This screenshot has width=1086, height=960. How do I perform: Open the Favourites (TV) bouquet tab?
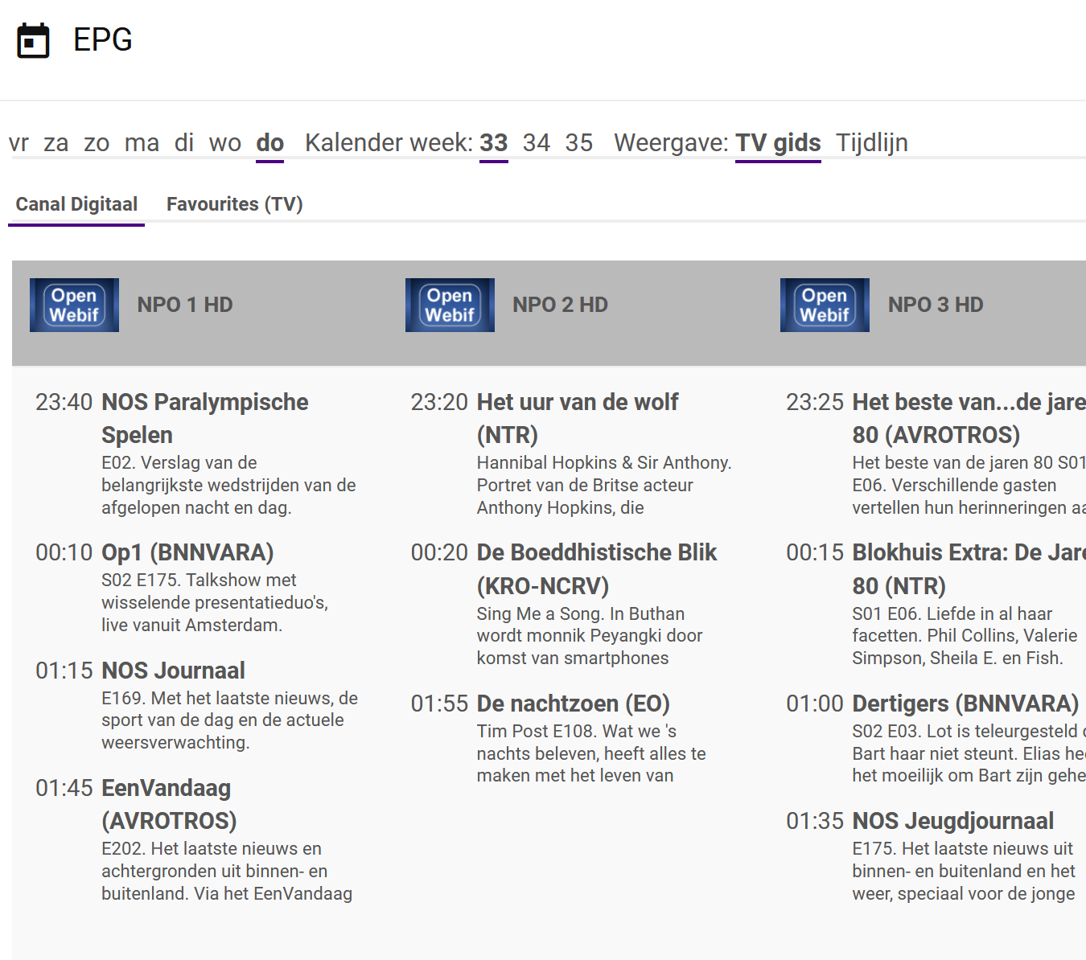click(x=235, y=204)
